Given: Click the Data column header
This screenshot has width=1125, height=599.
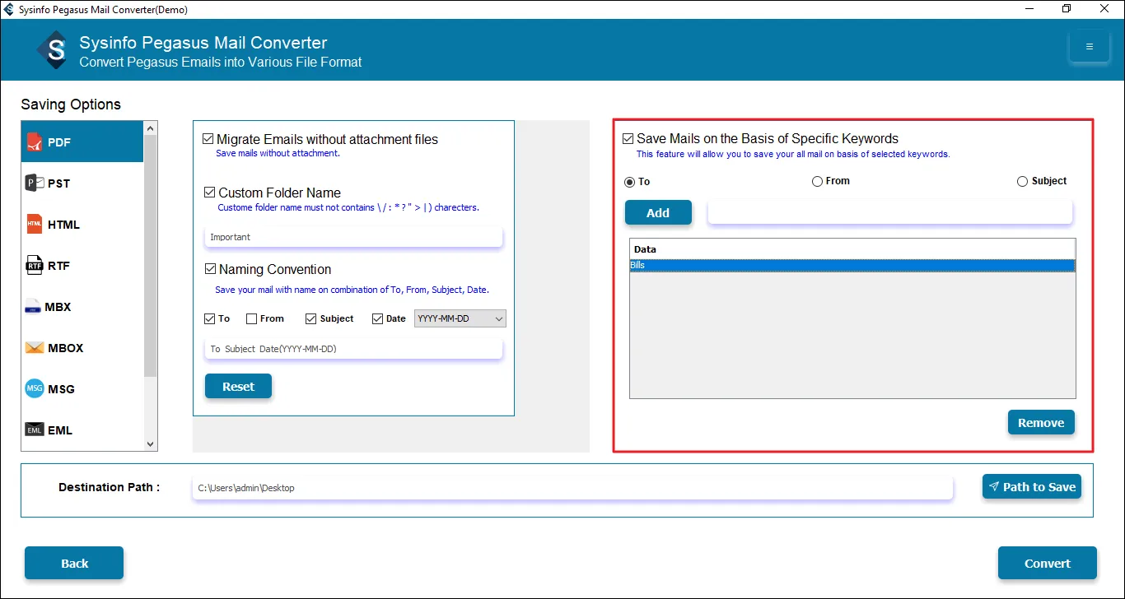Looking at the screenshot, I should [x=852, y=248].
